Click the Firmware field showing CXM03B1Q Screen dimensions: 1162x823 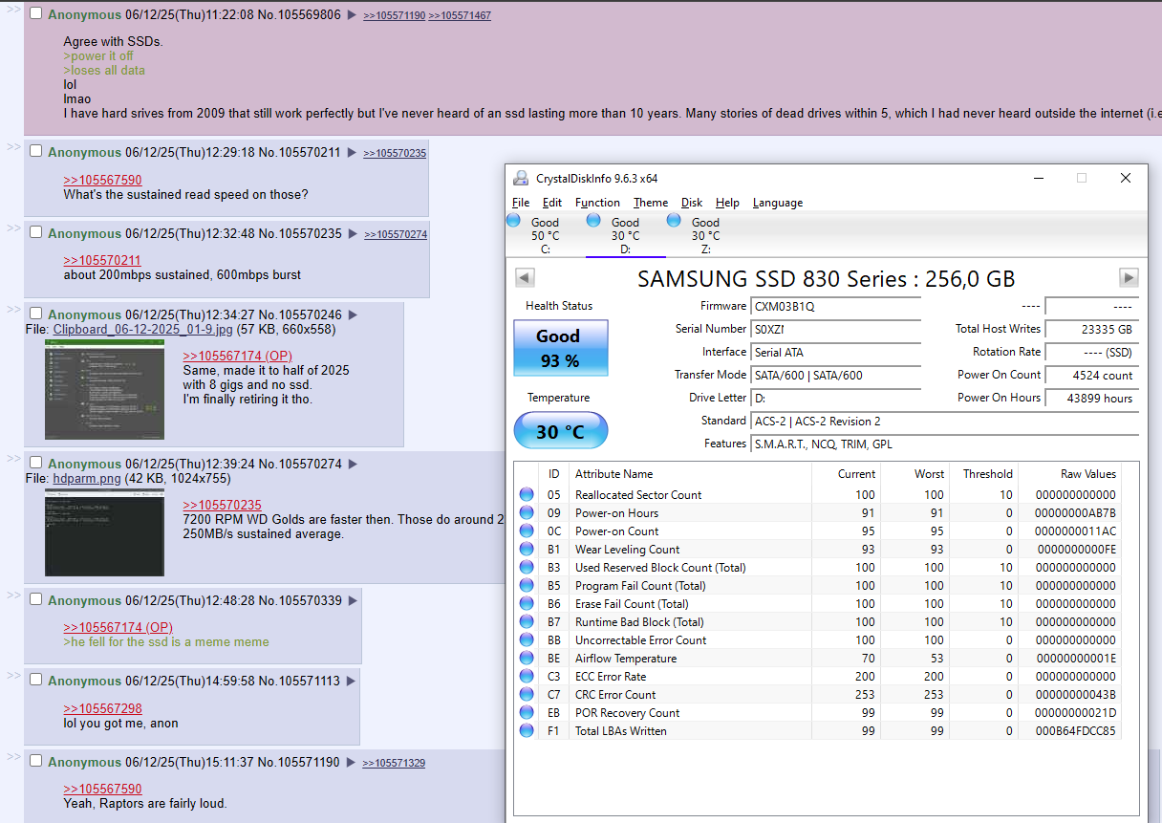click(x=836, y=307)
